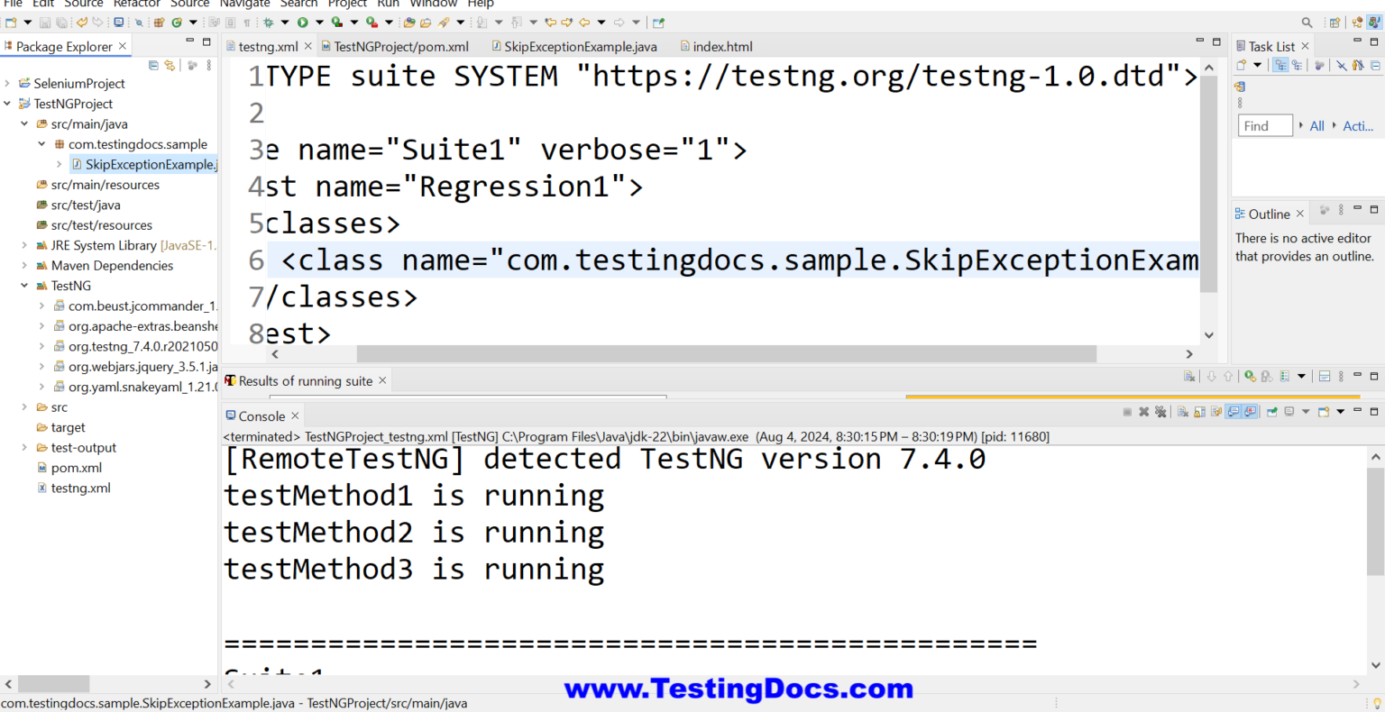Click the Find field in Task List
This screenshot has height=712, width=1385.
1265,126
